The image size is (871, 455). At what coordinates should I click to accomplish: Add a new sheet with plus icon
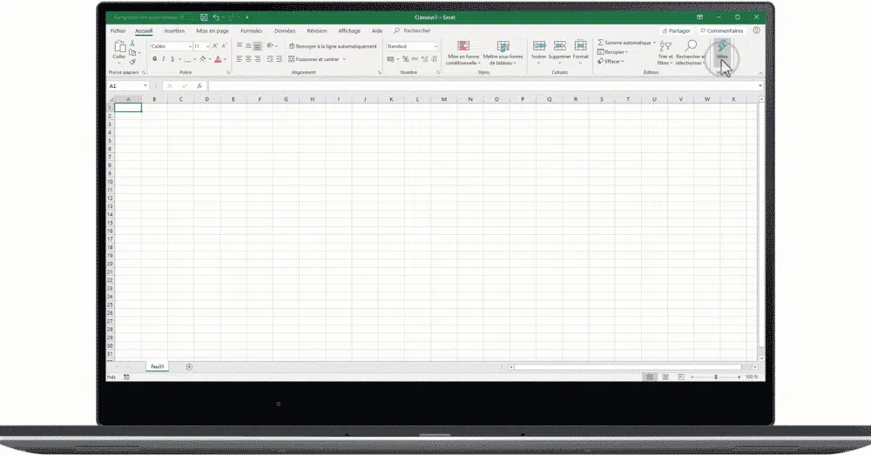(x=189, y=367)
